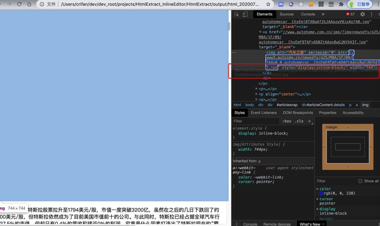
Task: Select body in the breadcrumb bar
Action: [x=250, y=105]
